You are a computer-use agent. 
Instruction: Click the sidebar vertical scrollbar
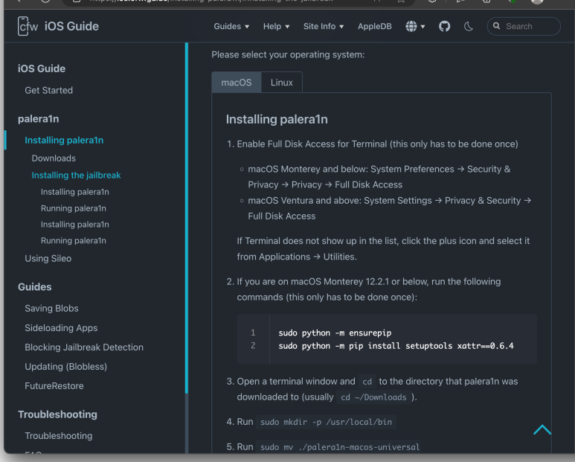click(187, 218)
